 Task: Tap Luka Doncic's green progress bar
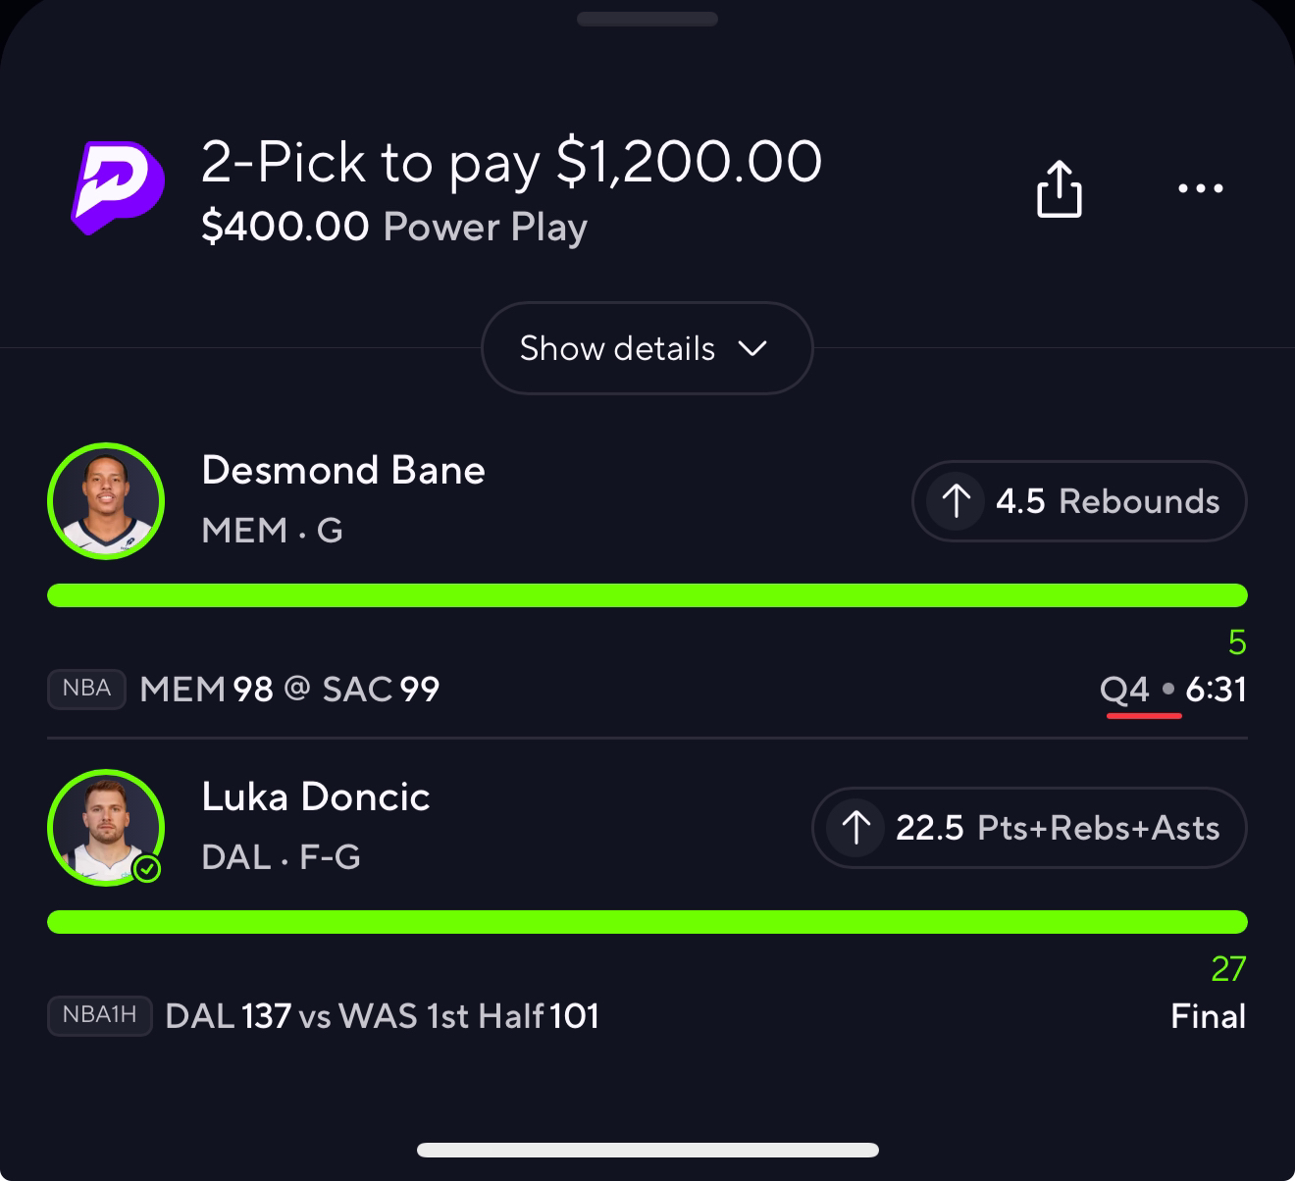[x=647, y=922]
